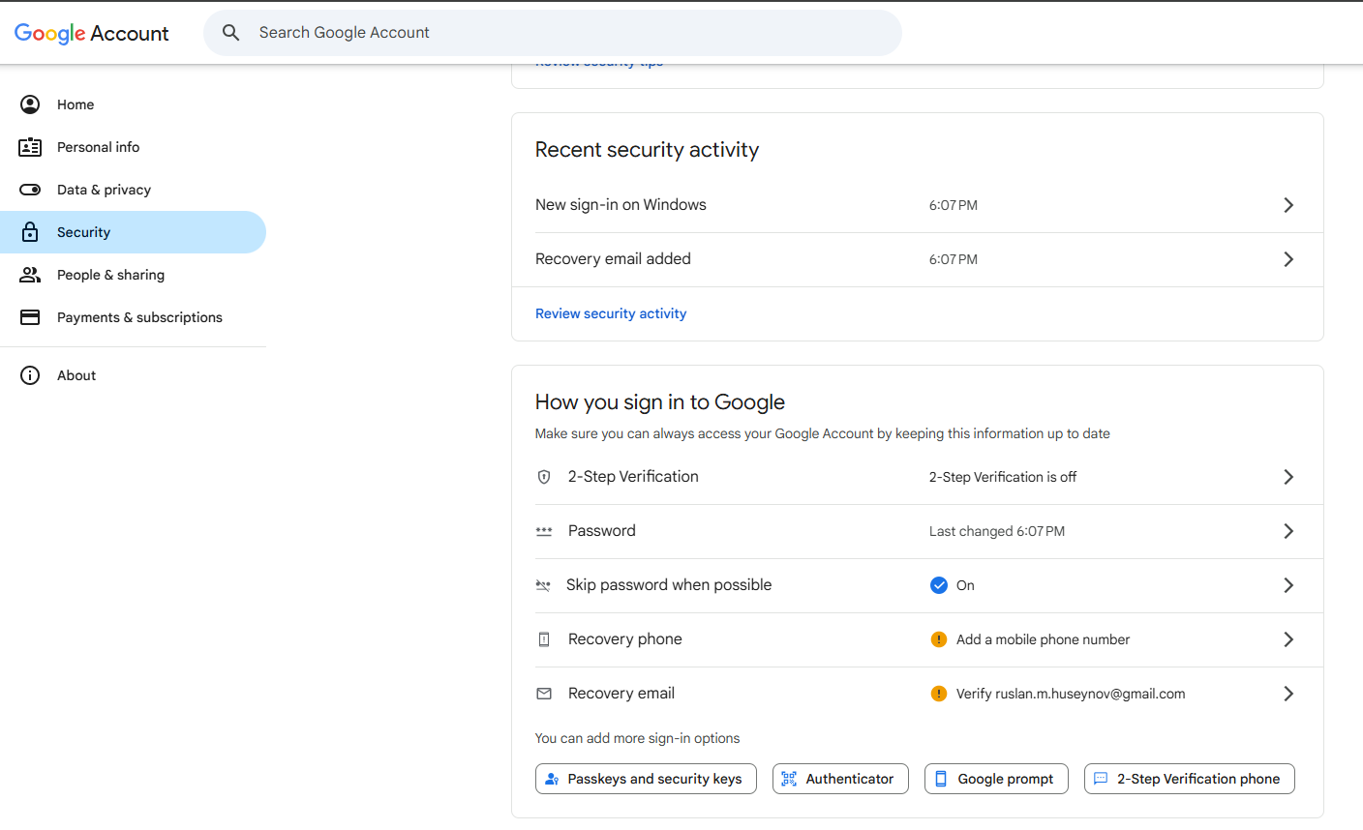The width and height of the screenshot is (1363, 830).
Task: Add the Authenticator sign-in option
Action: click(x=840, y=779)
